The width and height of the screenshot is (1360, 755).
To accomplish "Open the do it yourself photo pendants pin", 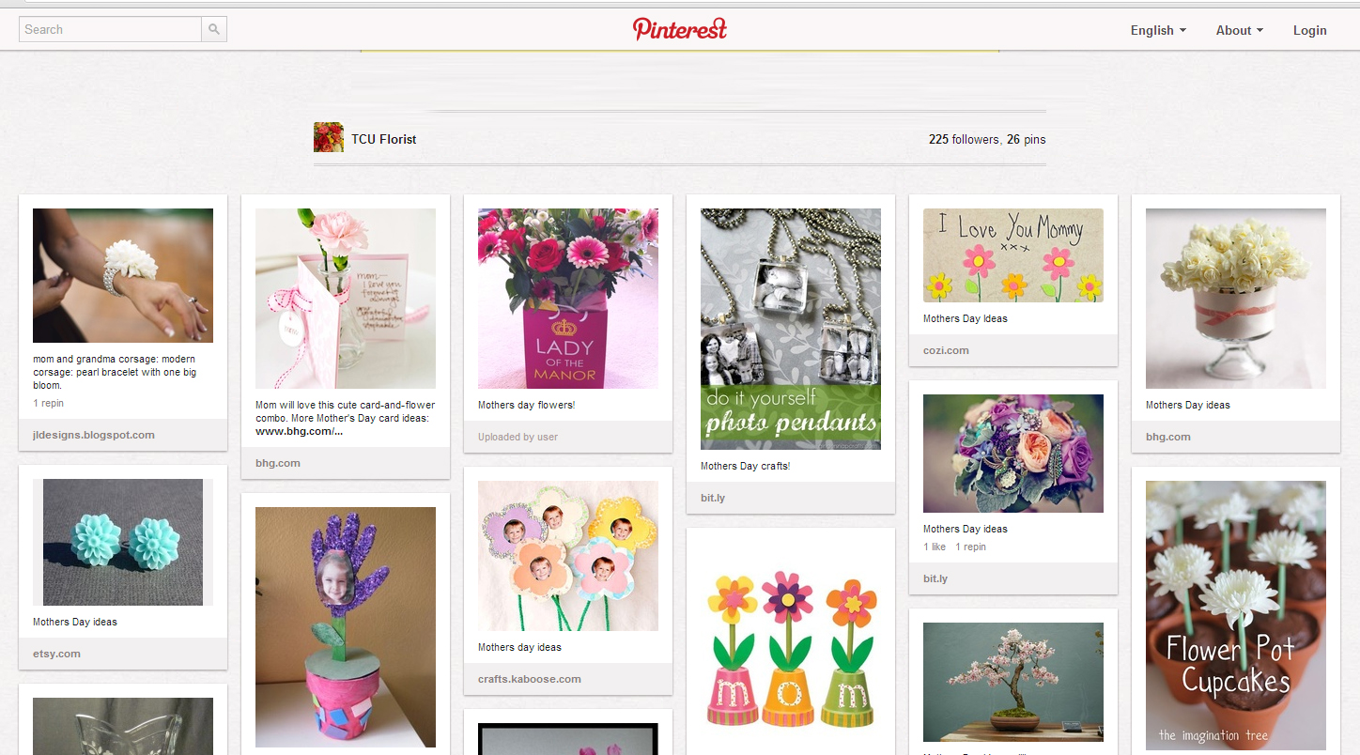I will coord(791,329).
